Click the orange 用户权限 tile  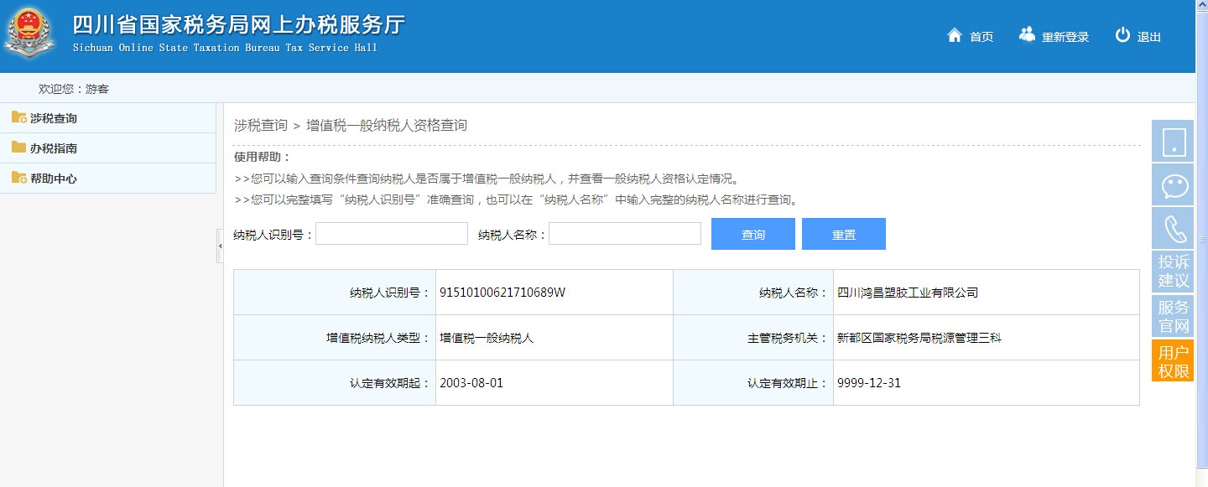pyautogui.click(x=1173, y=361)
